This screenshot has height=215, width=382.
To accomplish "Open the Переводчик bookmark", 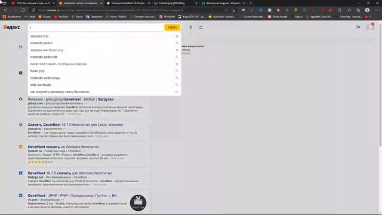I will click(94, 17).
